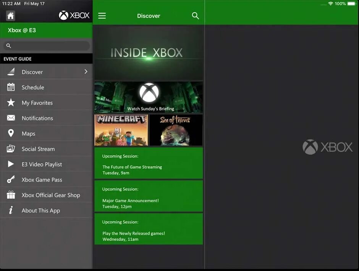Viewport: 359px width, 271px height.
Task: Click the Discover sail icon
Action: click(x=11, y=72)
